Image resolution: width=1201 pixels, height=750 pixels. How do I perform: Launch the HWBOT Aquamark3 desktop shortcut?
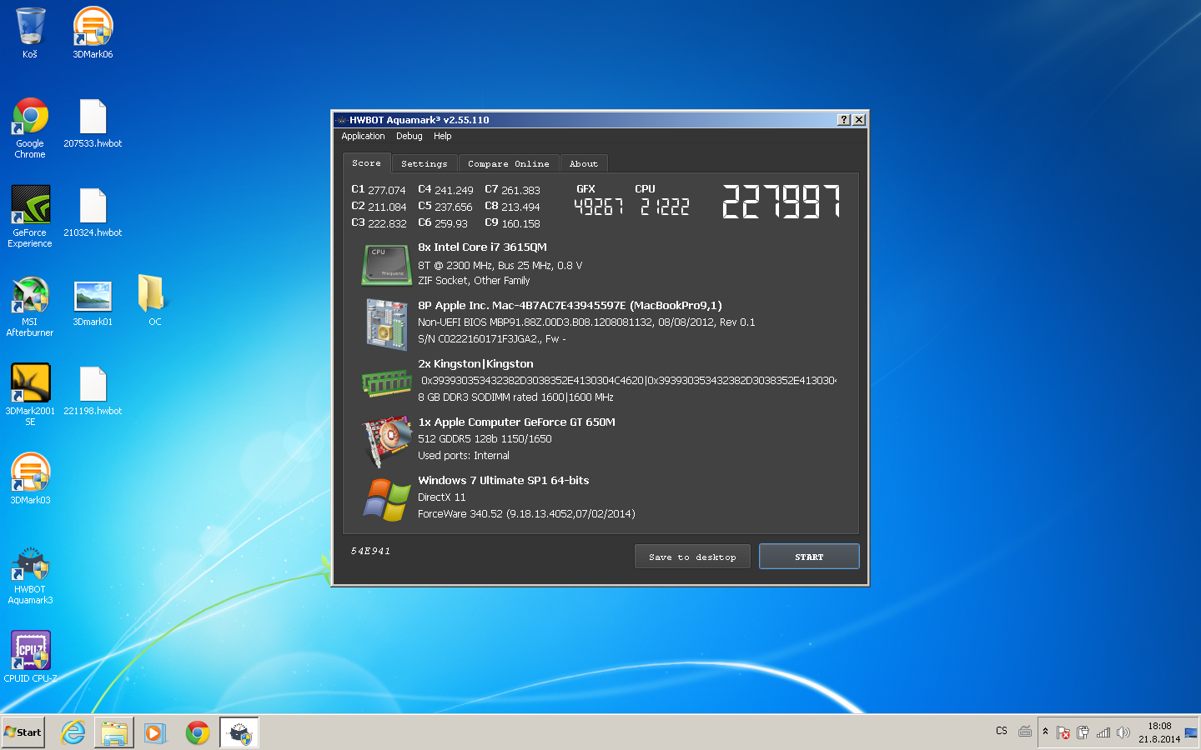(x=30, y=575)
